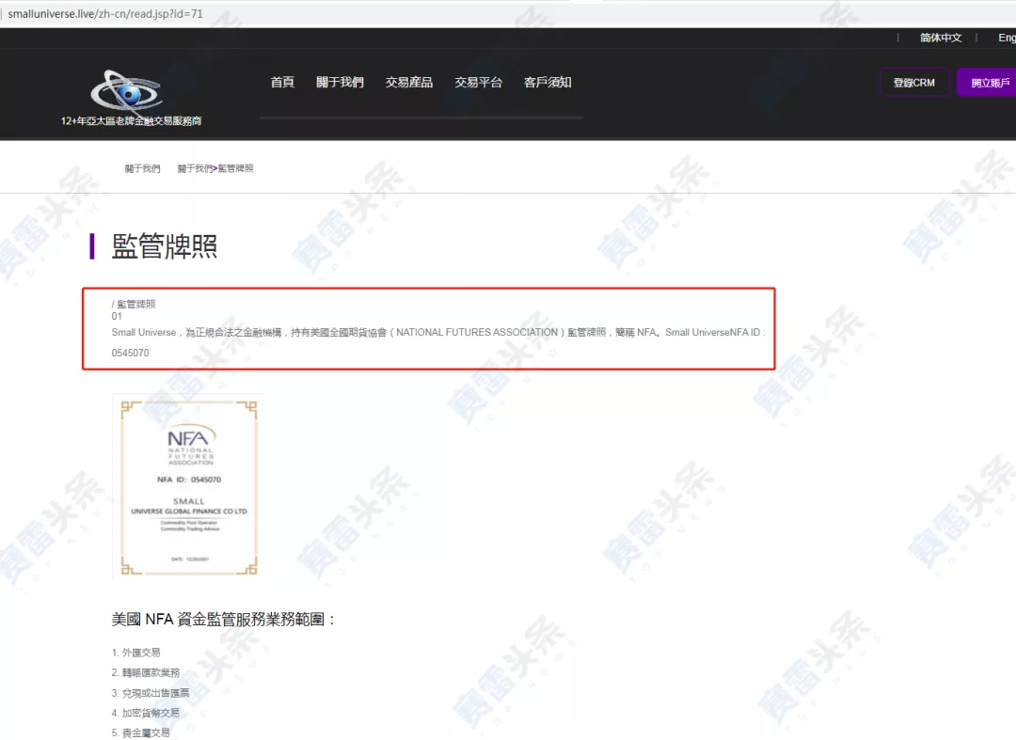The height and width of the screenshot is (740, 1016).
Task: Click the 監管牌照 page heading
Action: pyautogui.click(x=164, y=246)
